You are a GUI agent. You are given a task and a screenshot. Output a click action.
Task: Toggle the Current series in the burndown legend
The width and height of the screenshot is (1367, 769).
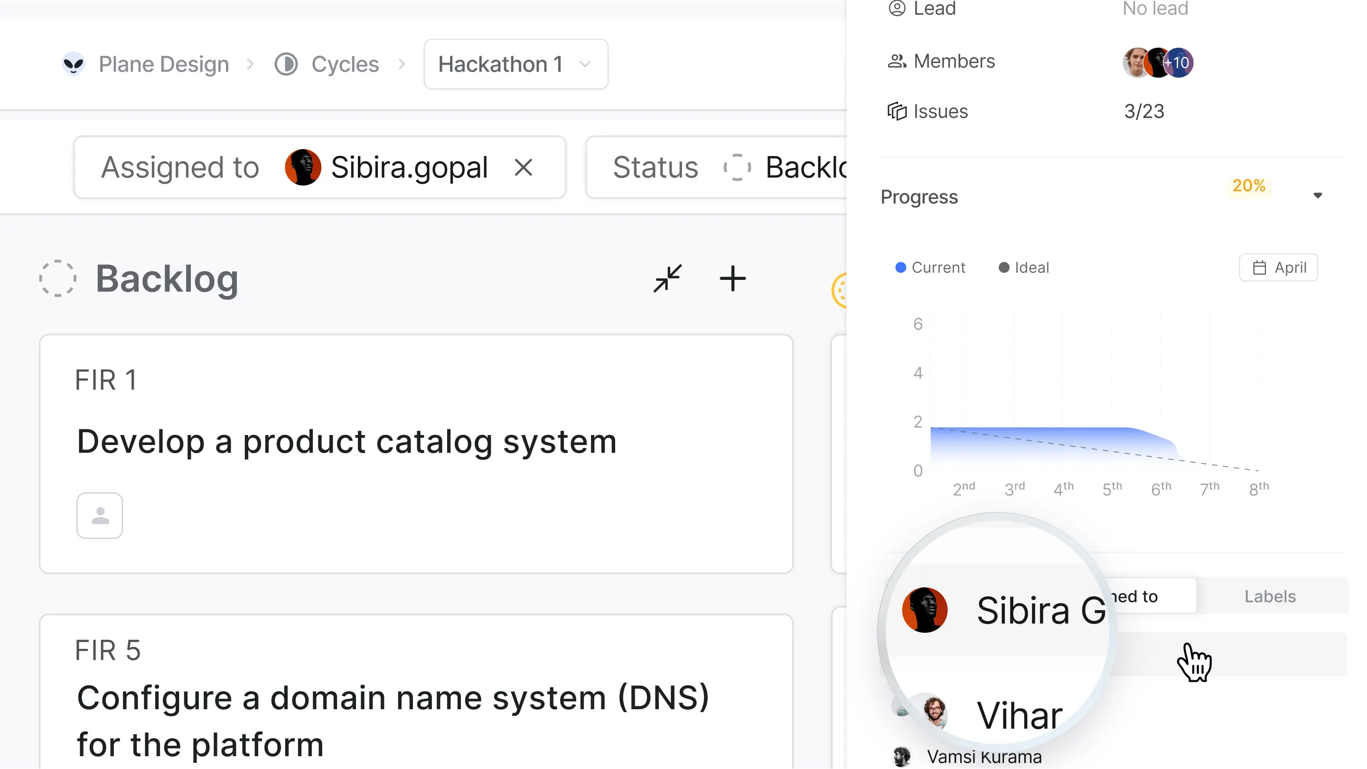930,267
